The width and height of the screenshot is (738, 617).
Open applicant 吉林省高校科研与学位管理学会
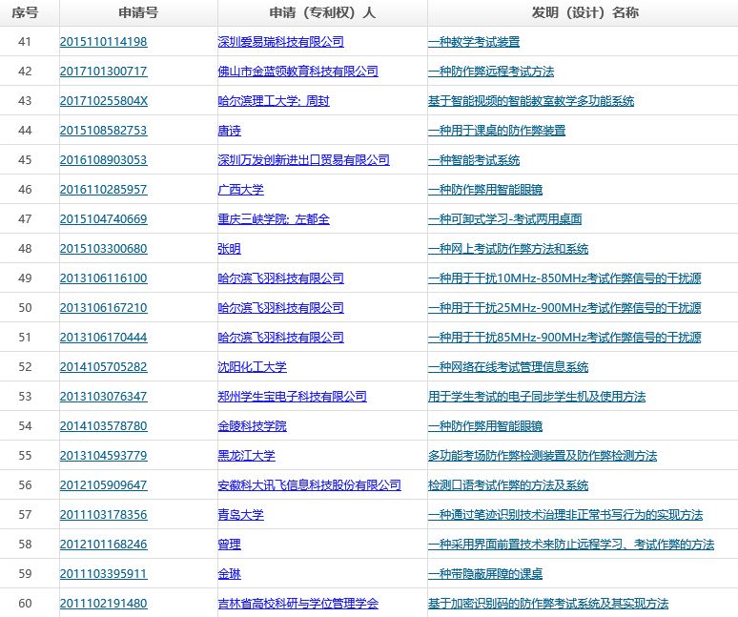[x=297, y=604]
